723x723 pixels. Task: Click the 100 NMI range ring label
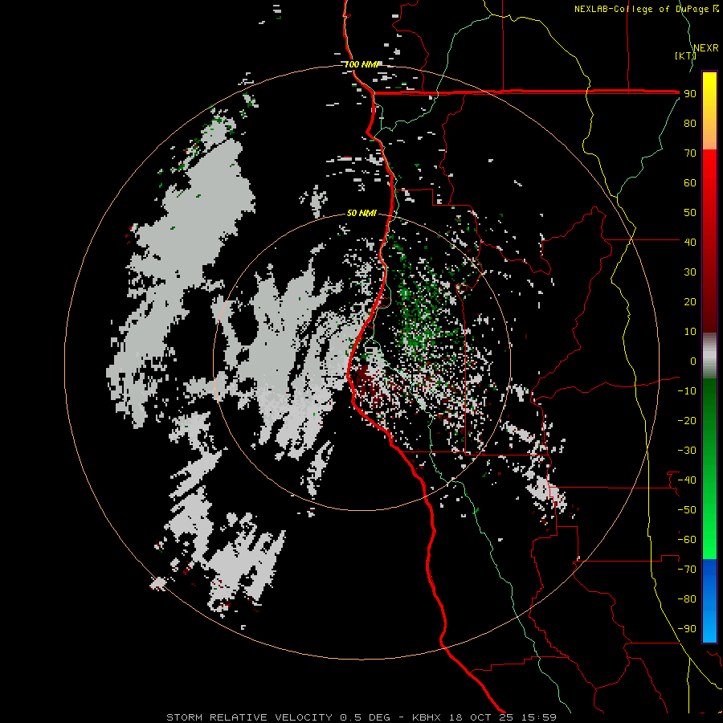(x=361, y=64)
